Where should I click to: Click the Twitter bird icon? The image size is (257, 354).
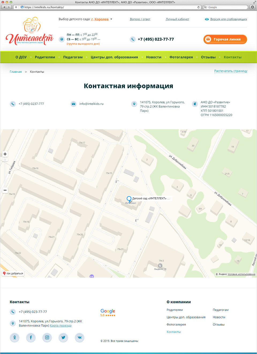(63, 337)
